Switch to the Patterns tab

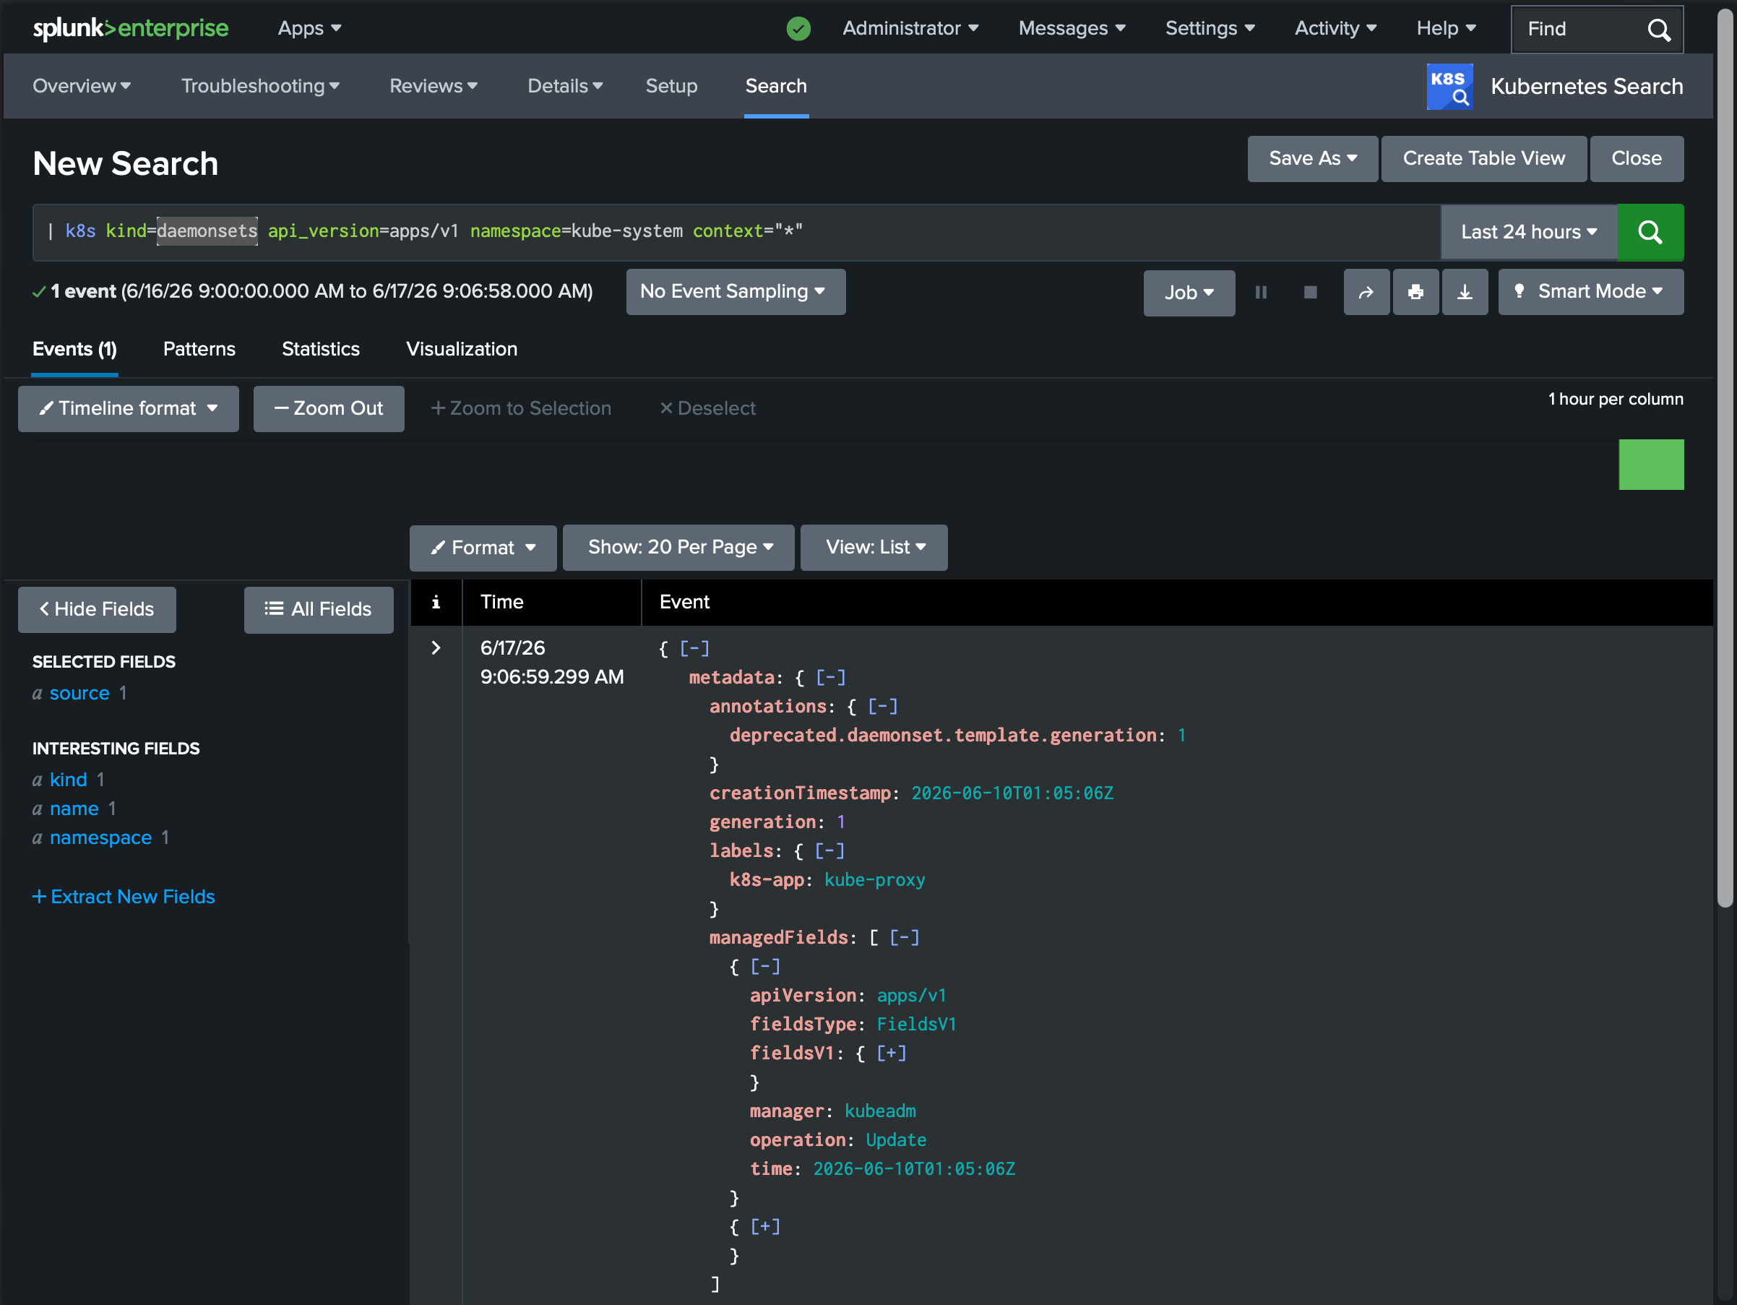coord(199,350)
